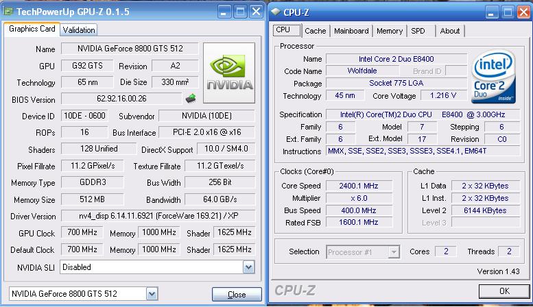
Task: Click the Package value Socket 775 LGA
Action: 396,83
